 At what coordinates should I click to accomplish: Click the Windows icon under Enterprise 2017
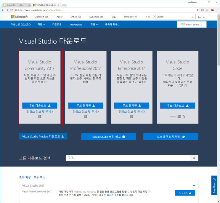[131, 116]
